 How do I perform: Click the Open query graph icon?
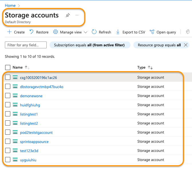152,32
